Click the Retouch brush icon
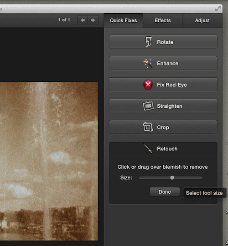This screenshot has width=228, height=246. pyautogui.click(x=148, y=149)
